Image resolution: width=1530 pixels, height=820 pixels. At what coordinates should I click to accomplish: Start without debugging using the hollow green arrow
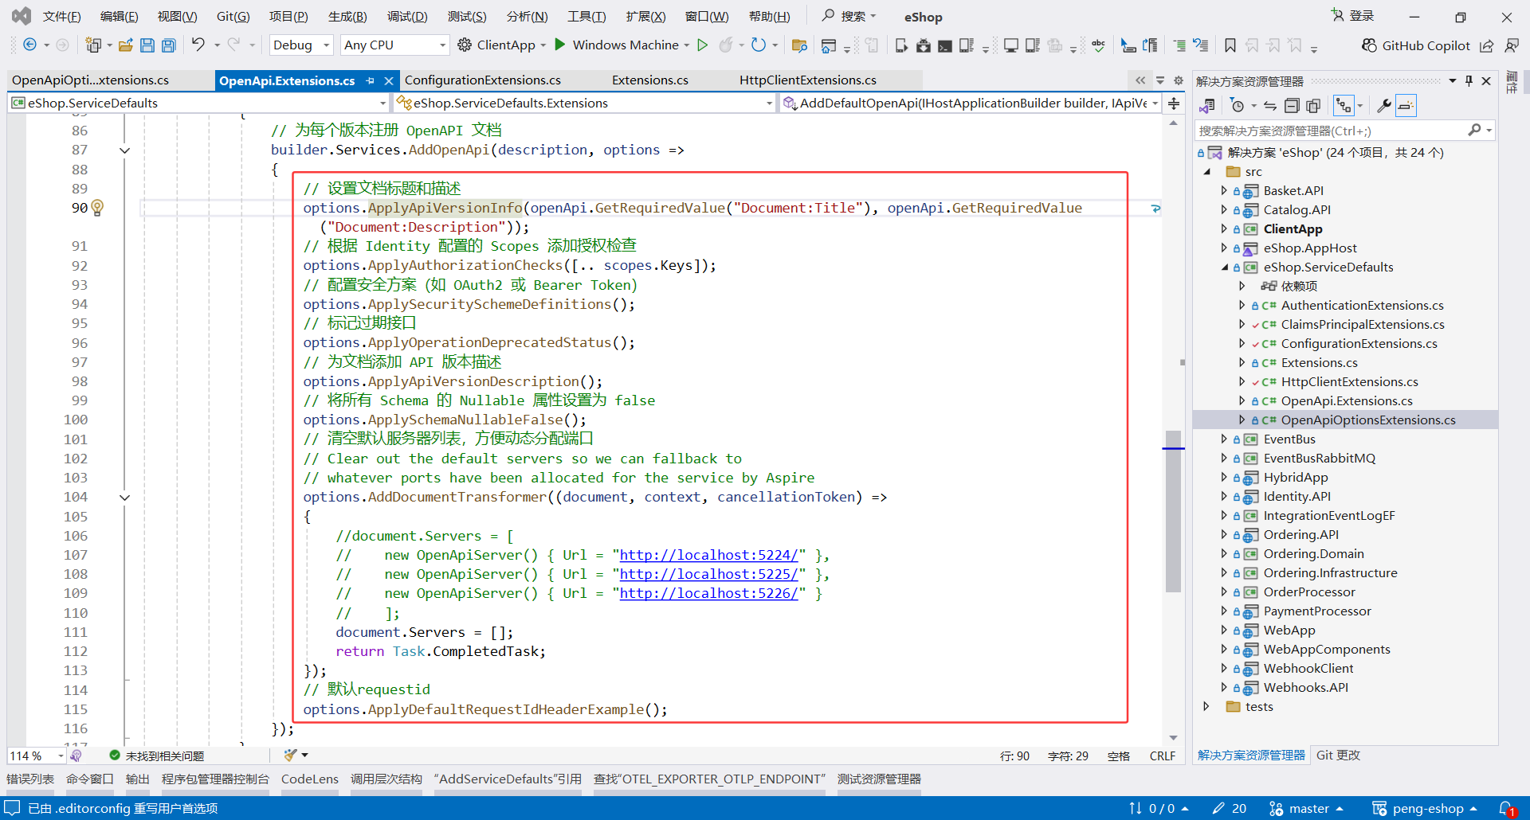point(702,45)
